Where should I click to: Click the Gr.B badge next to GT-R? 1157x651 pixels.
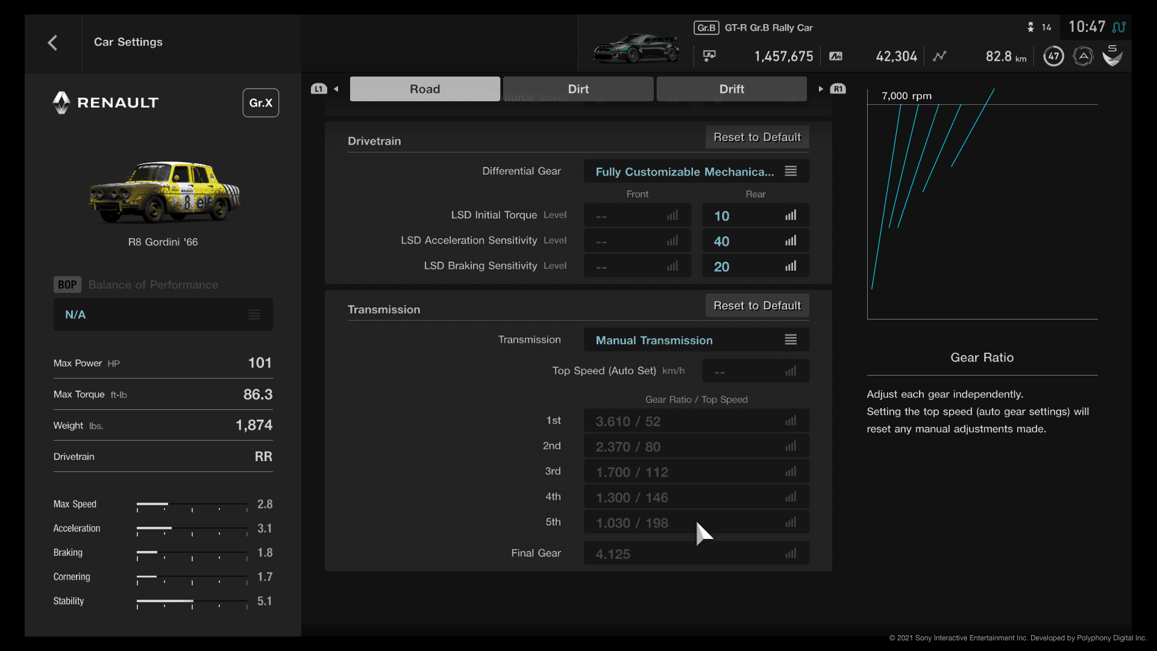coord(706,28)
